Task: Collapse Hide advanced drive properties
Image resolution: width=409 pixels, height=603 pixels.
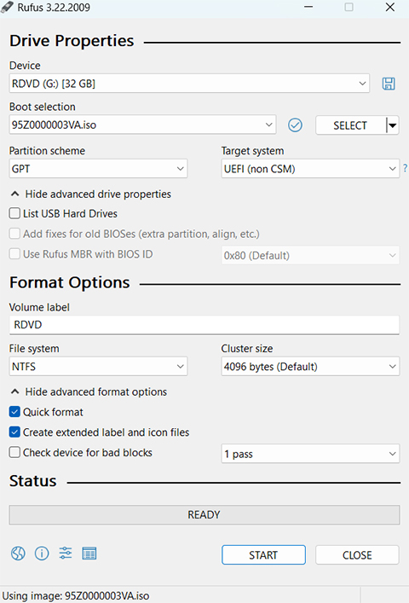Action: click(x=90, y=194)
